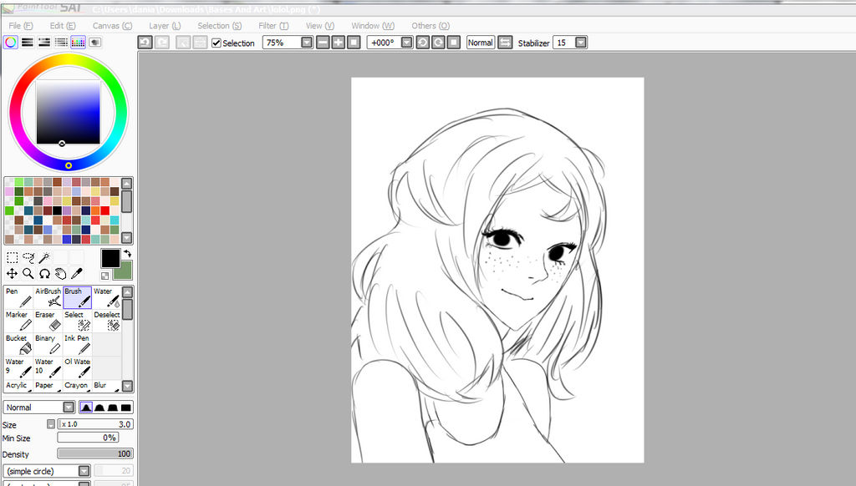Choose the Ink Pen tool

pos(77,345)
